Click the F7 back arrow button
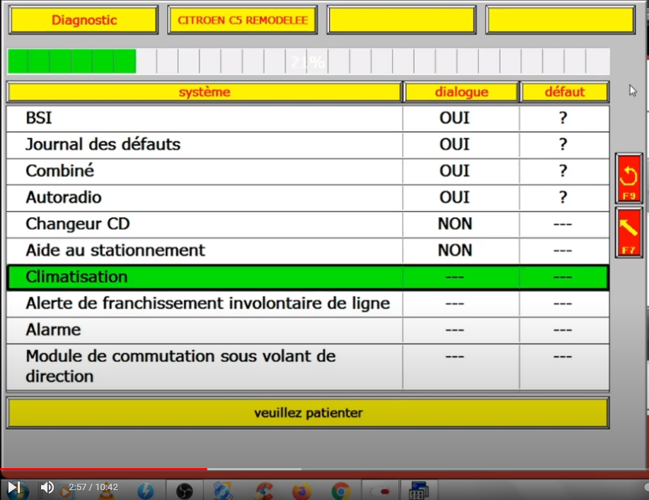 pos(628,233)
